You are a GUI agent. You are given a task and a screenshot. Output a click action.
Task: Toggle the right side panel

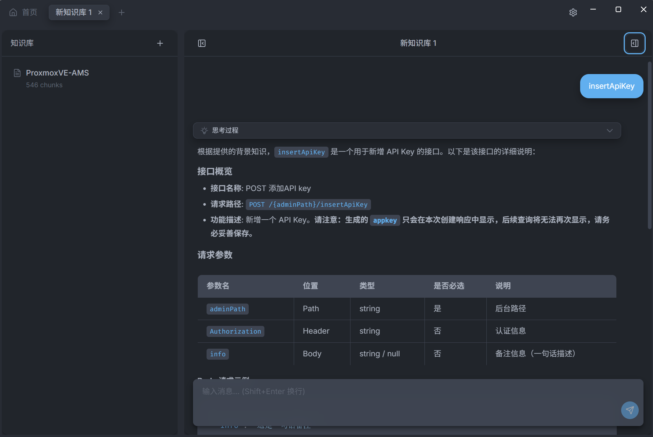tap(634, 43)
